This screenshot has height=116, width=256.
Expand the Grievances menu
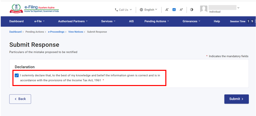(x=191, y=21)
